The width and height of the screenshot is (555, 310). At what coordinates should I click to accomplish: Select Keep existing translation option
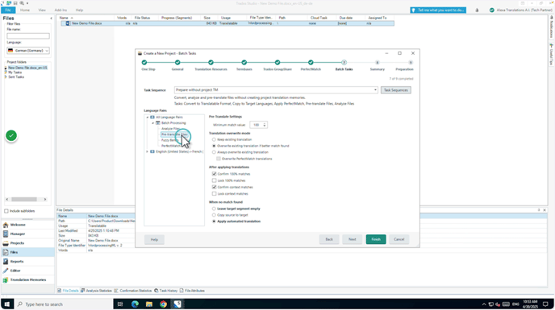pos(214,139)
